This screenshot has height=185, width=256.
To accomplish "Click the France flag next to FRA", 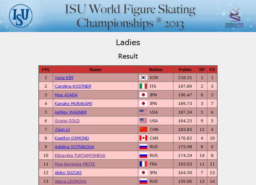I will pyautogui.click(x=143, y=164).
